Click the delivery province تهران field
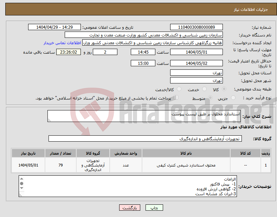 [196, 73]
